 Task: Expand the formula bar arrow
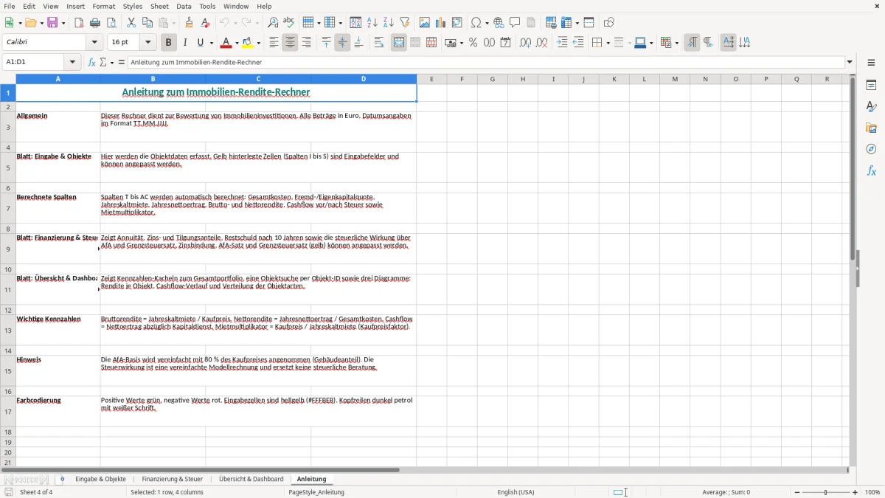tap(850, 63)
